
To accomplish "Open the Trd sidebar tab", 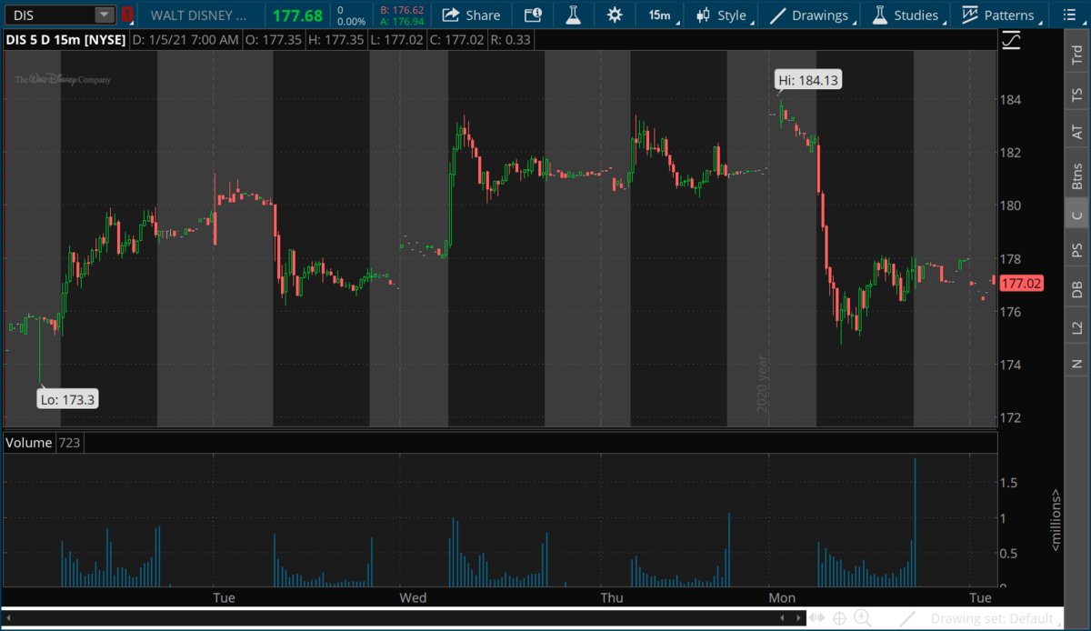I will point(1077,53).
